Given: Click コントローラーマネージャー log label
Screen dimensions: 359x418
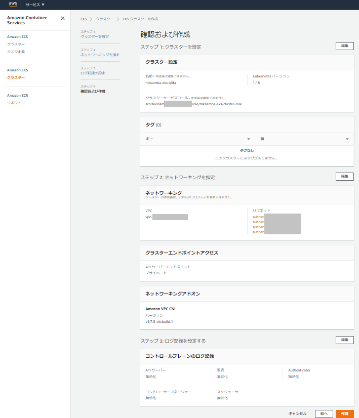Looking at the screenshot, I should (x=168, y=392).
